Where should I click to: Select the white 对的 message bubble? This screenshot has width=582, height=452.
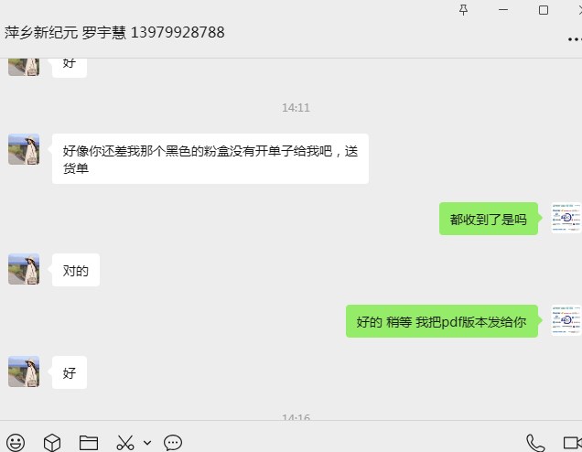point(76,270)
